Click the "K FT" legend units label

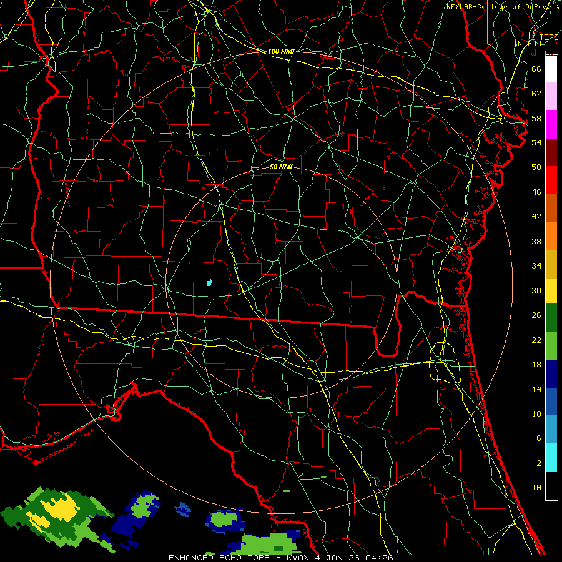tap(528, 43)
